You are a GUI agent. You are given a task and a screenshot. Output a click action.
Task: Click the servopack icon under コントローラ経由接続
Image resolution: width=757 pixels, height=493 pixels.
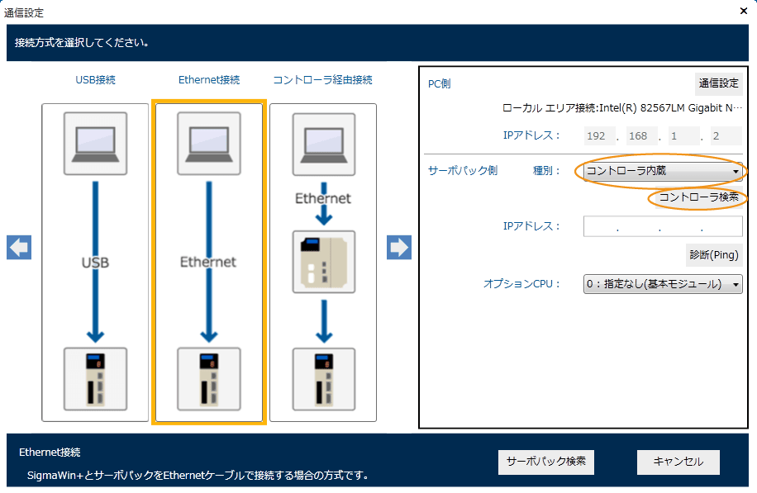(323, 378)
